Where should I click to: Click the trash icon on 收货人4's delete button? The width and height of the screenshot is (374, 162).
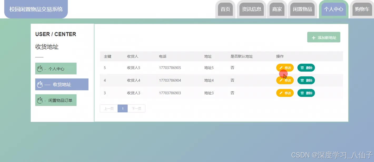pyautogui.click(x=302, y=80)
